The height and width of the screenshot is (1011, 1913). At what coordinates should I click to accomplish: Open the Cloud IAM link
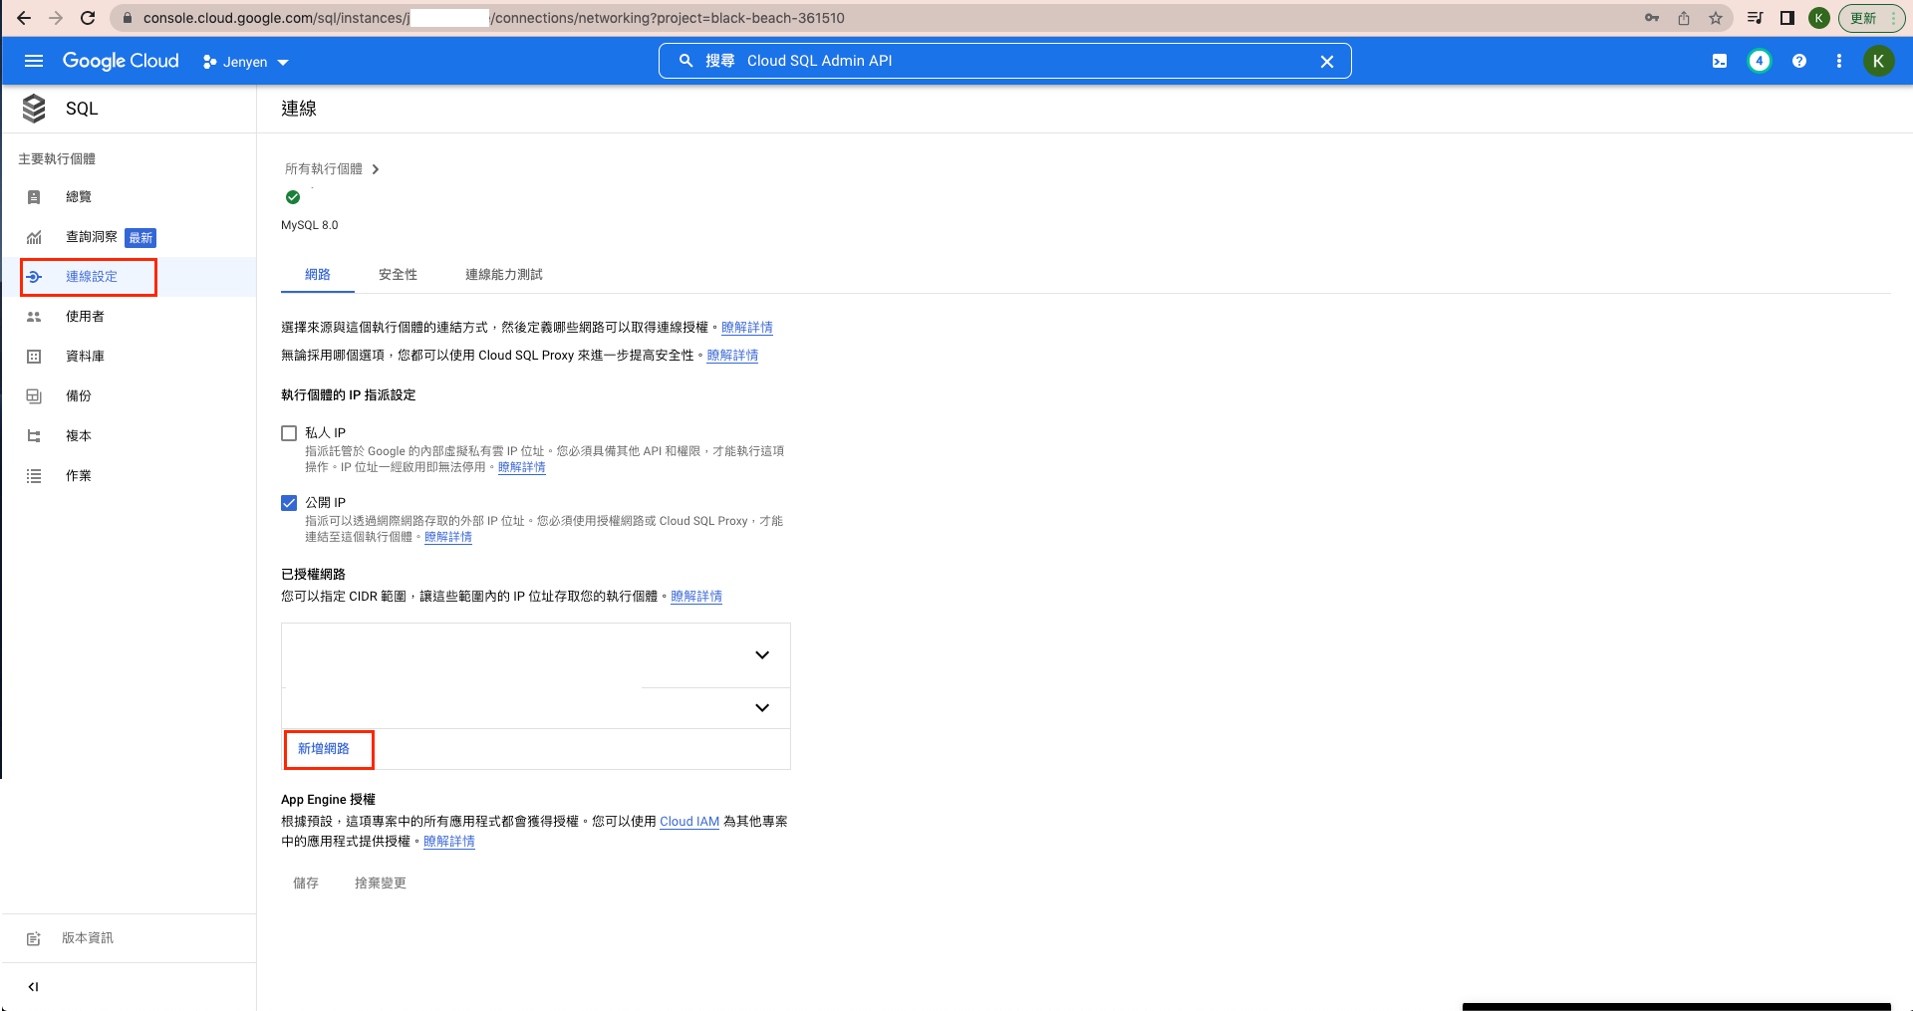click(689, 822)
